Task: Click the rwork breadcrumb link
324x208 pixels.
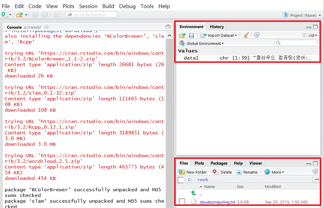Action: tap(203, 180)
